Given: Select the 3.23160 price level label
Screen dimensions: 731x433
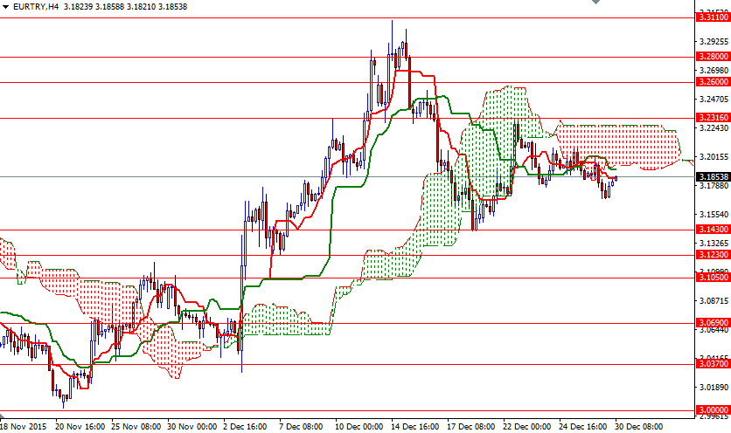Looking at the screenshot, I should [713, 117].
